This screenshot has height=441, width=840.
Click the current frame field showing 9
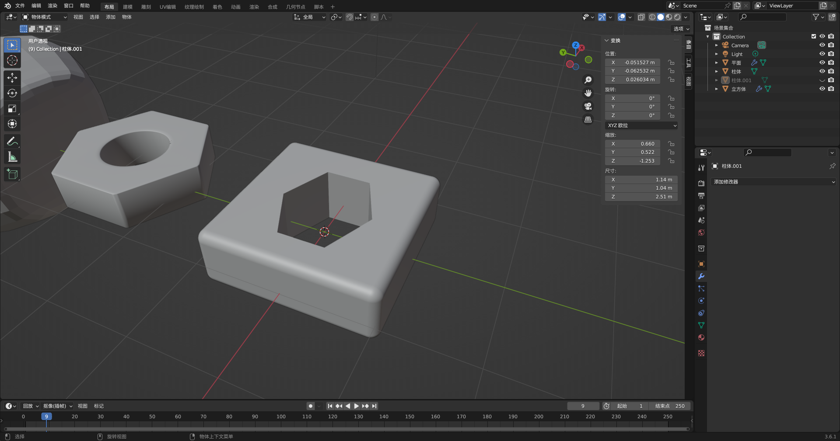[x=583, y=406]
